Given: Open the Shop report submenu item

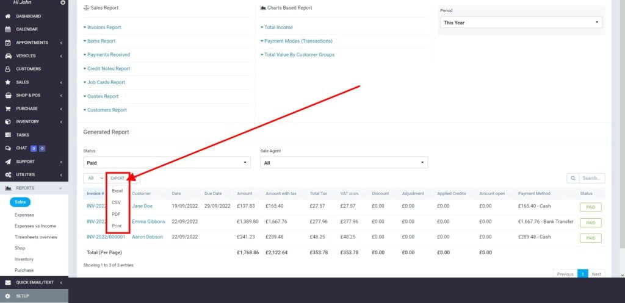Looking at the screenshot, I should (x=20, y=248).
